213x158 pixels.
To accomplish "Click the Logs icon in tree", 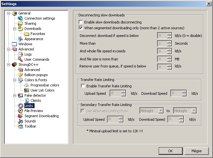I will (x=21, y=54).
